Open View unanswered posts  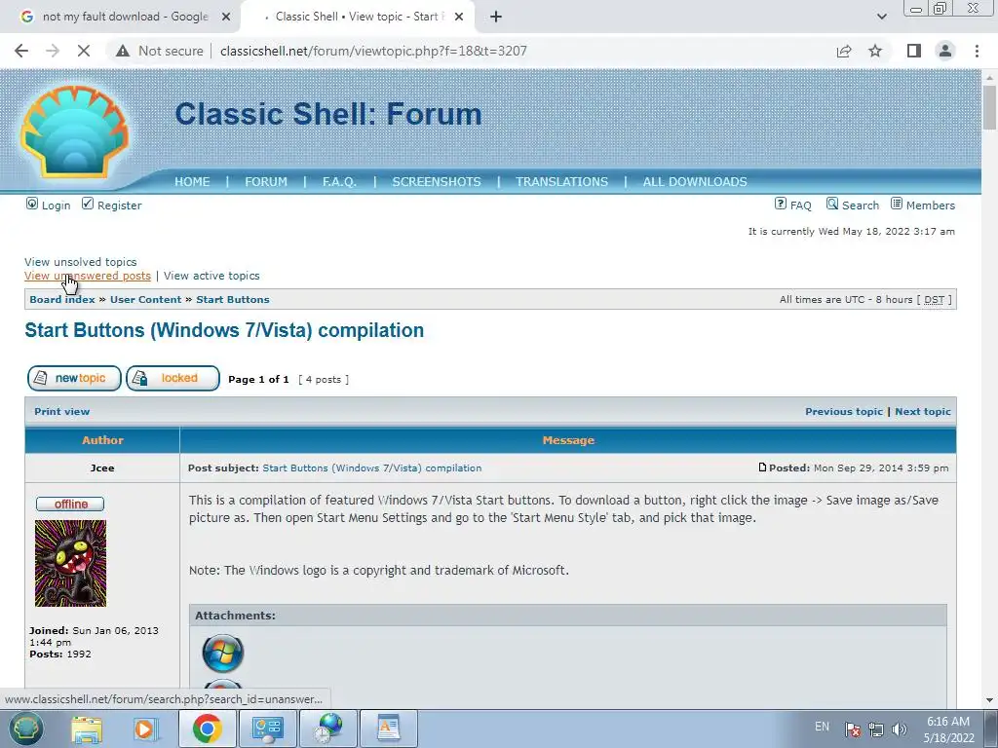88,276
